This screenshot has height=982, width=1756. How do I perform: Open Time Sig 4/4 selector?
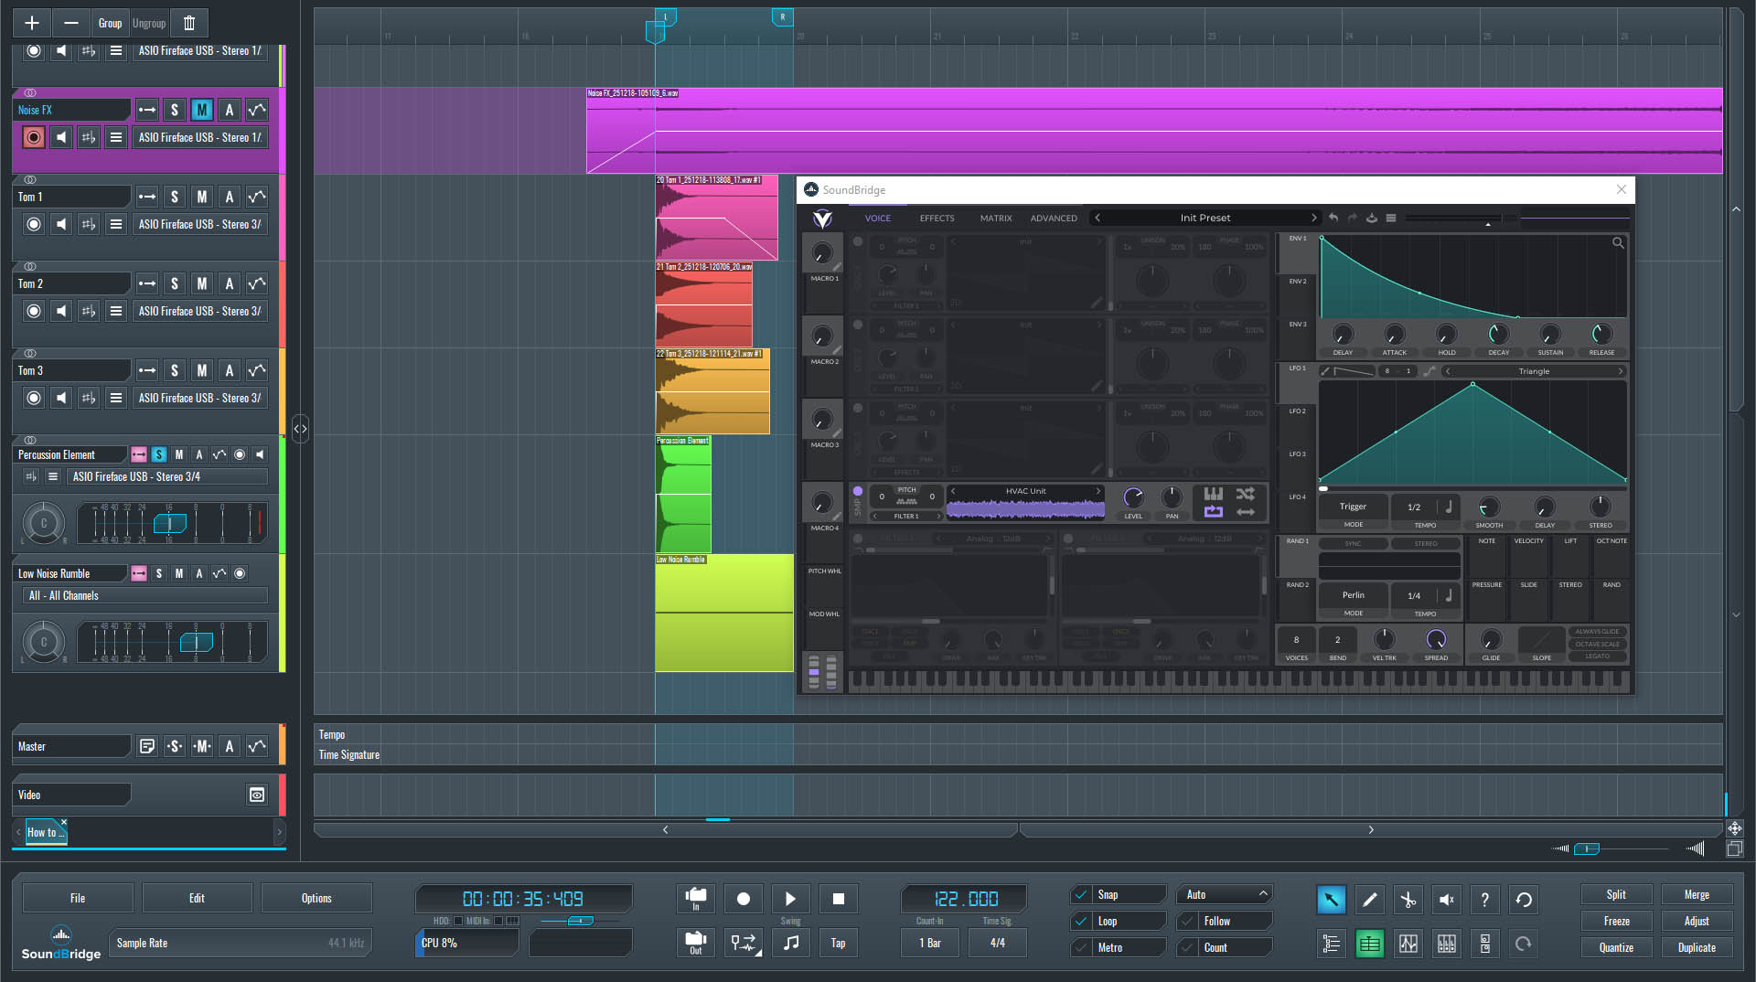coord(997,943)
